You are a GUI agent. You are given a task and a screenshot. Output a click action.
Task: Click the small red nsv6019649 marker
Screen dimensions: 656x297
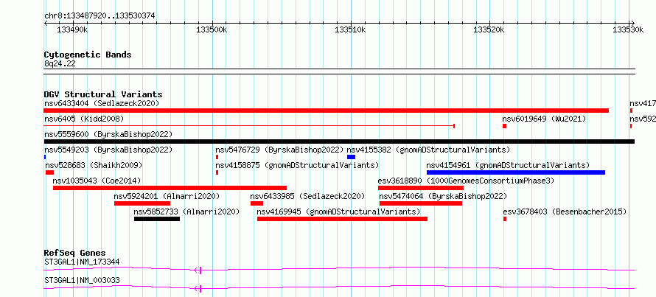[505, 126]
